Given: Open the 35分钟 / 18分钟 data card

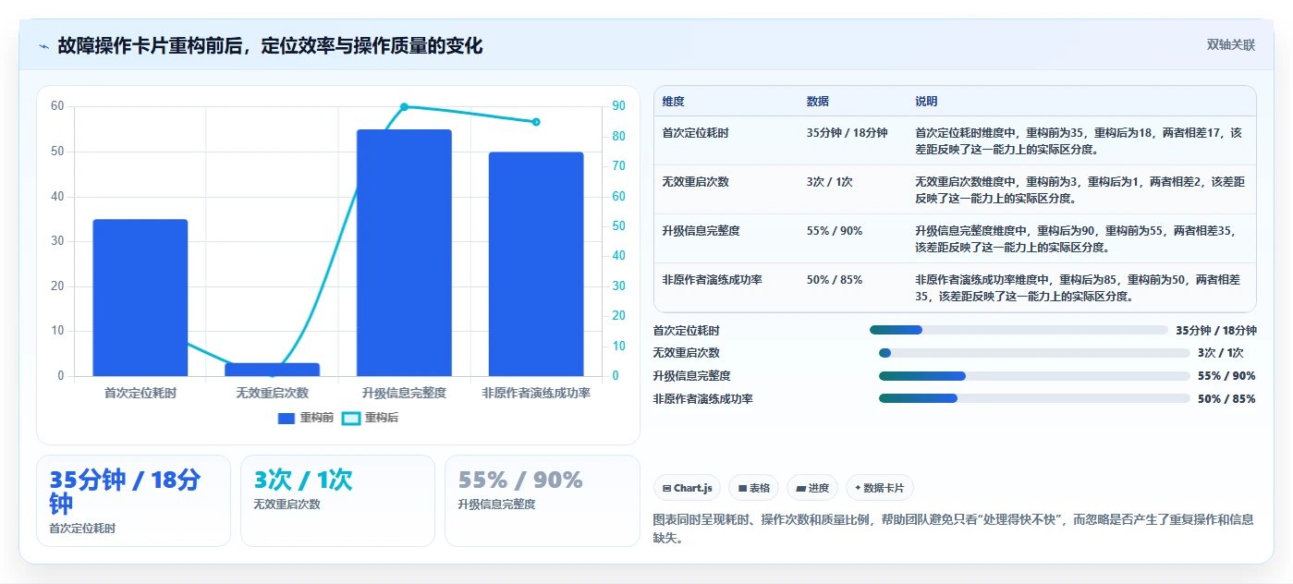Looking at the screenshot, I should coord(133,501).
